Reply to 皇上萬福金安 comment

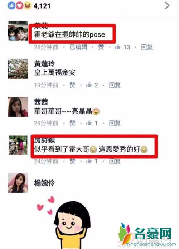[x=115, y=85]
